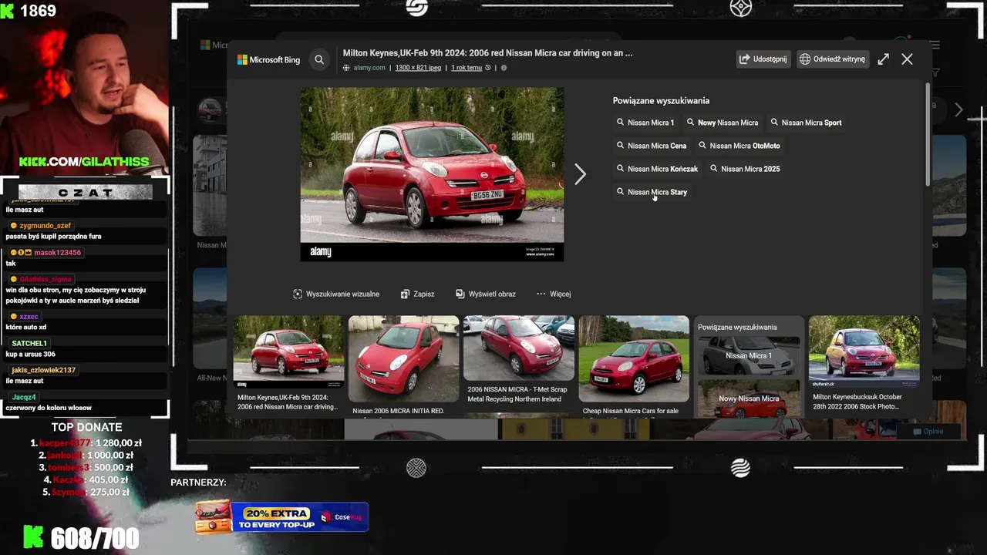987x555 pixels.
Task: Click chat username jakis_czlowiek2137
Action: (x=43, y=370)
